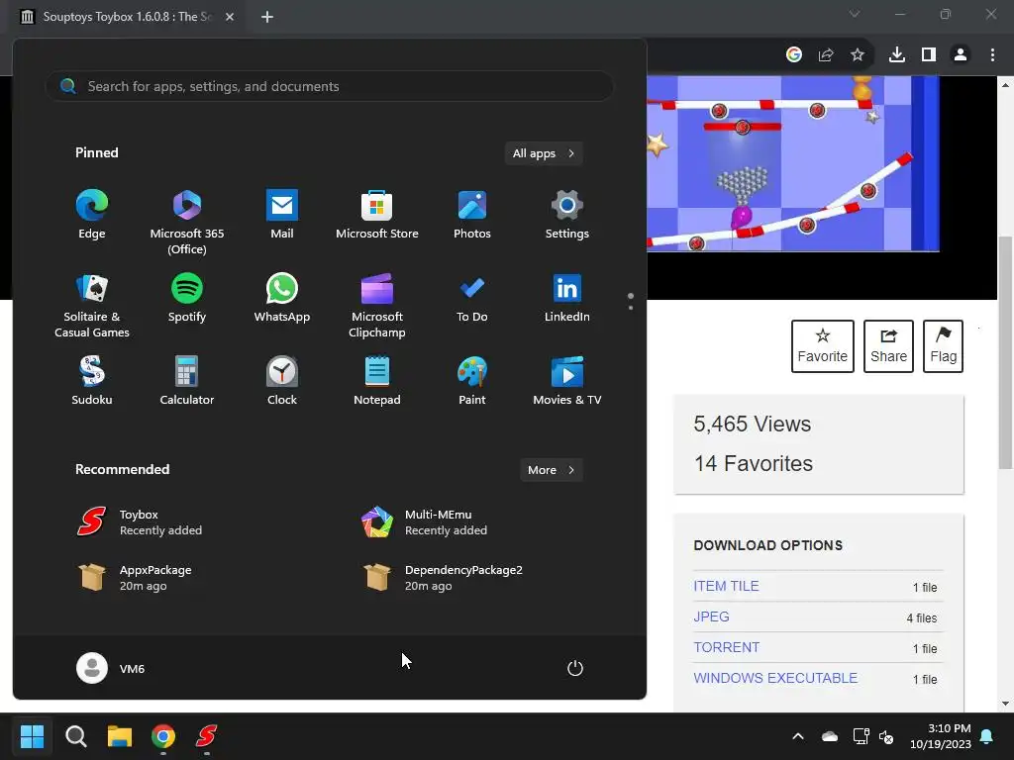The image size is (1014, 760).
Task: Flag this item on the webpage
Action: pyautogui.click(x=944, y=346)
